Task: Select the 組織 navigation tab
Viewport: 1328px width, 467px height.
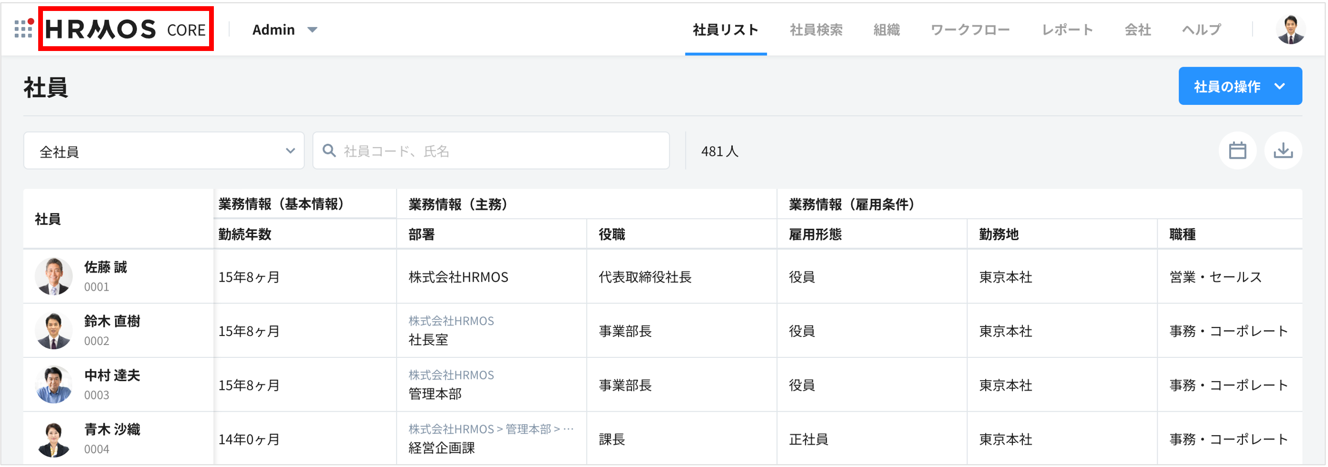Action: click(x=886, y=30)
